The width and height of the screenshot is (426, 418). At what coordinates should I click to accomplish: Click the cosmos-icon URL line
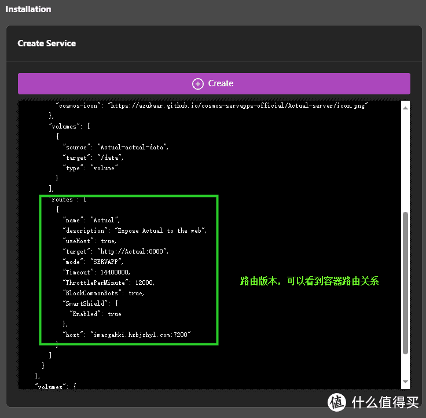pos(212,105)
